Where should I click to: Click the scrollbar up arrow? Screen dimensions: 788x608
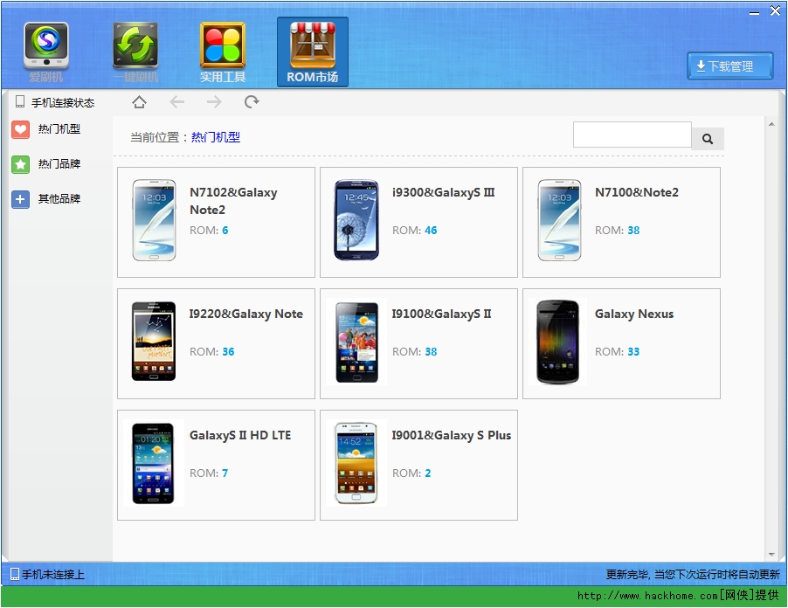coord(771,124)
